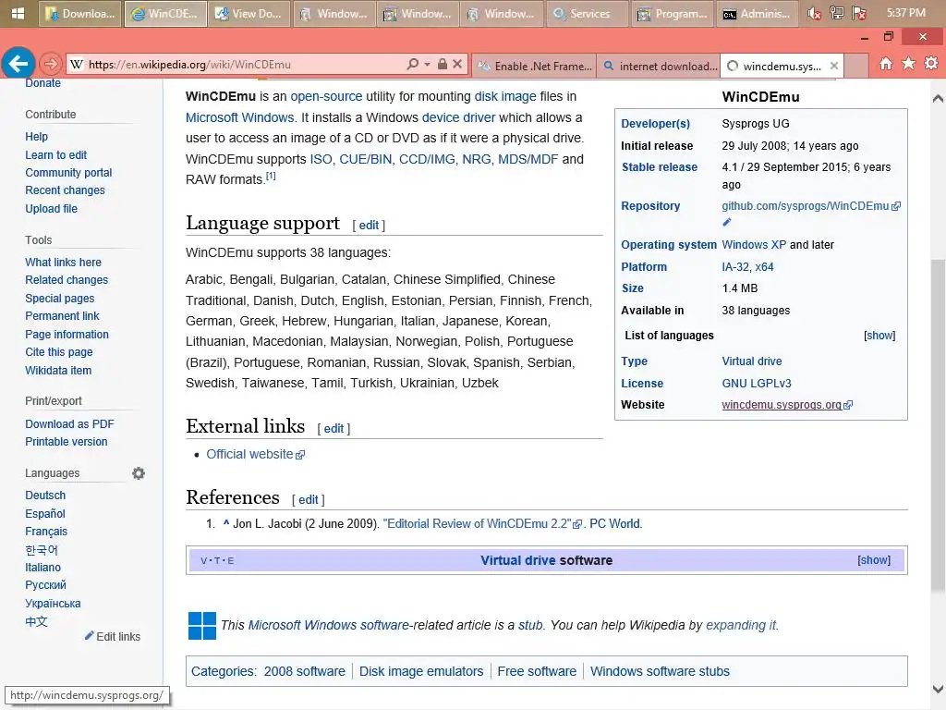
Task: Open the [1] citation superscript
Action: 271,176
